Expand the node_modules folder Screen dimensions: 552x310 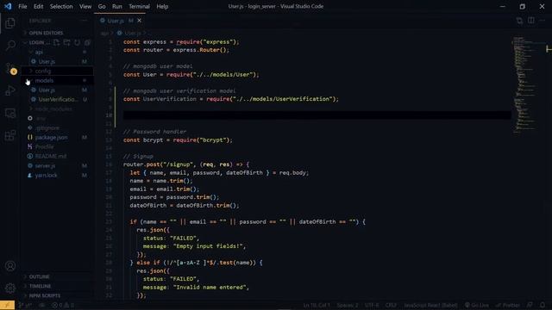[53, 109]
